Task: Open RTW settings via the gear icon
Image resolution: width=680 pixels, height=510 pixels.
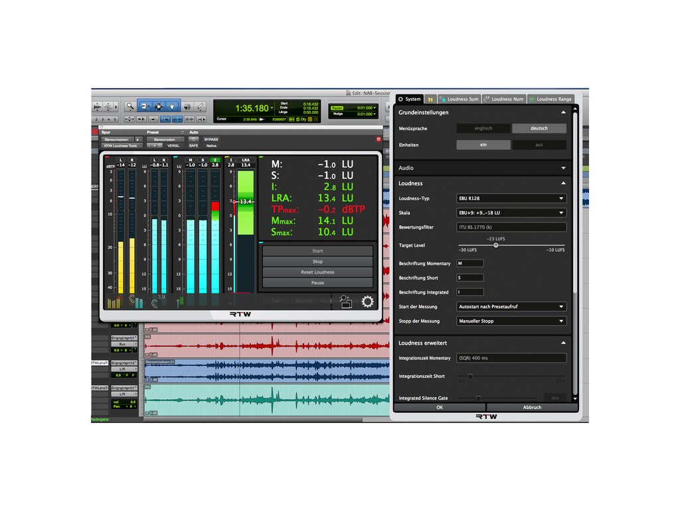Action: (367, 301)
